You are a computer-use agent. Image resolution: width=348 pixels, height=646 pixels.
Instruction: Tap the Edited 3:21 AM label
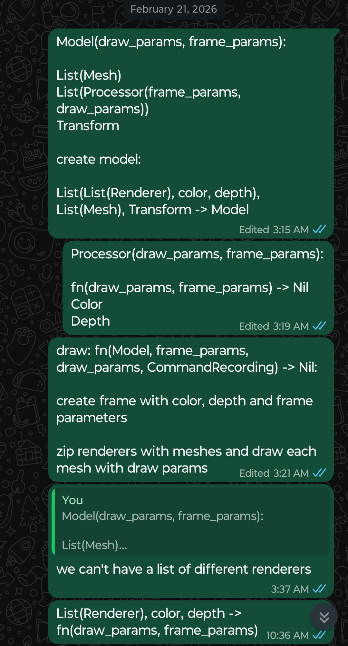(x=274, y=473)
